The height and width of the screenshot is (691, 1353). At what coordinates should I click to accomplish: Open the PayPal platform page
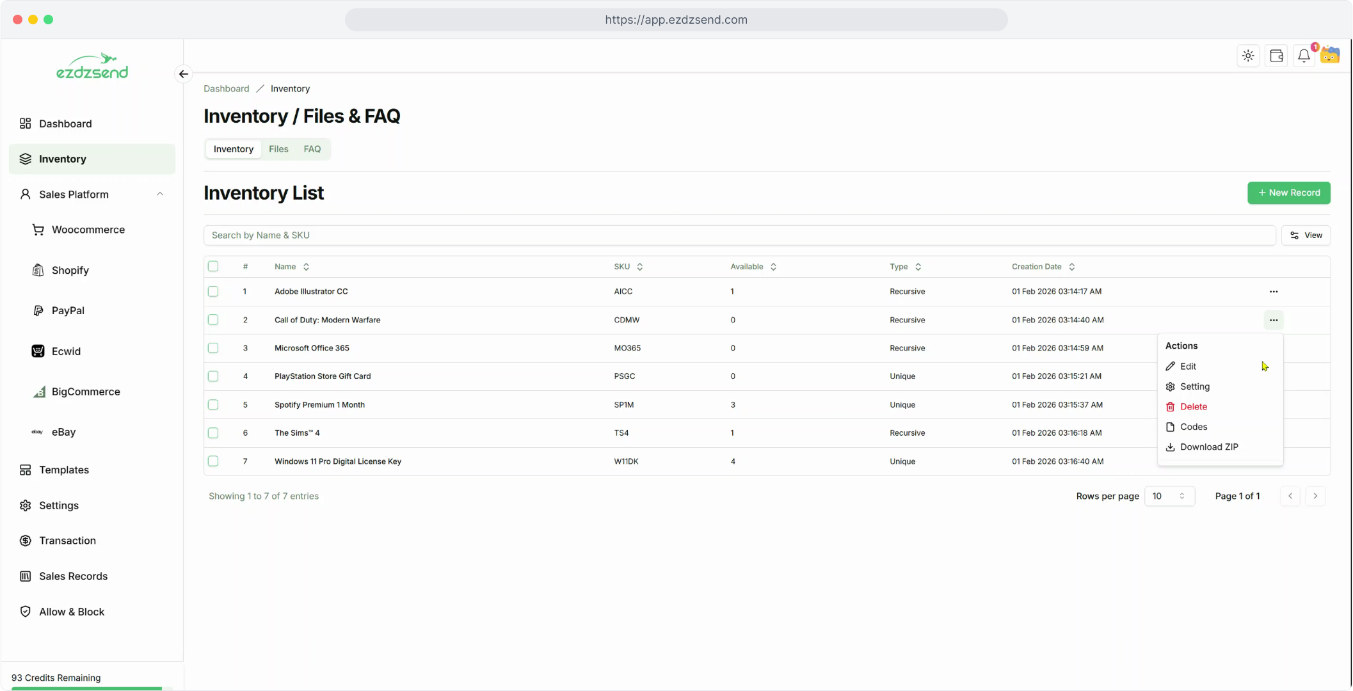[68, 310]
